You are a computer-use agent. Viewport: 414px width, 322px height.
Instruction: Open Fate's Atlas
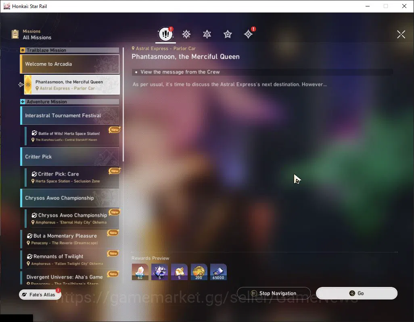[40, 294]
